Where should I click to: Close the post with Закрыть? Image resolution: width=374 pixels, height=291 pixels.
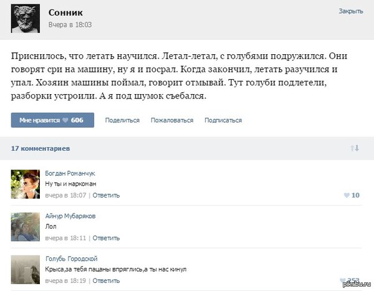350,11
